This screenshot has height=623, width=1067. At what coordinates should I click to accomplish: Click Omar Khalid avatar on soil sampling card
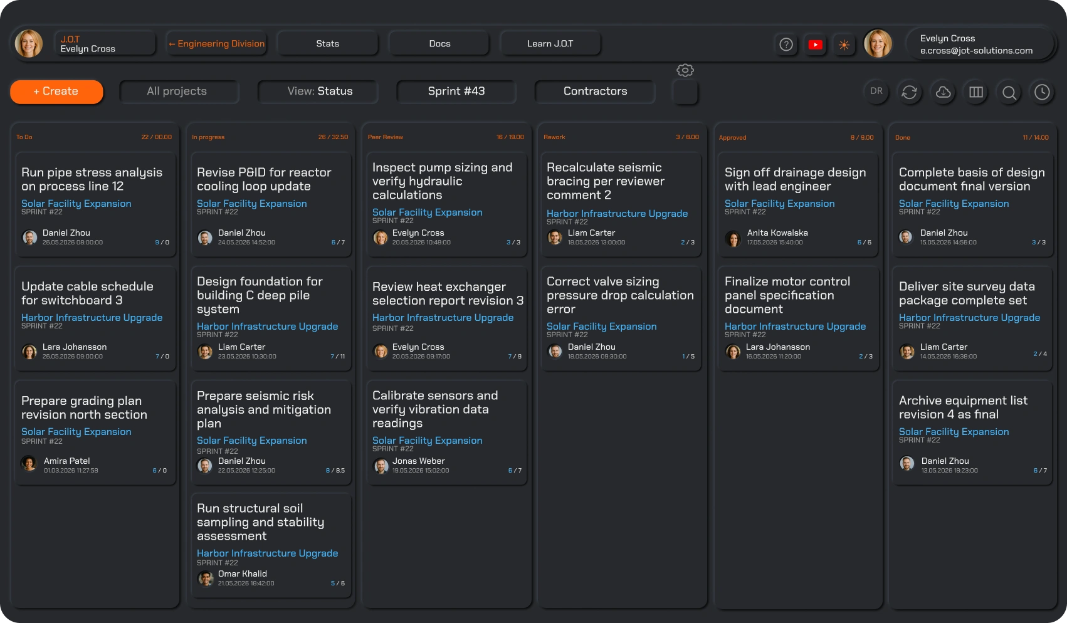coord(206,578)
